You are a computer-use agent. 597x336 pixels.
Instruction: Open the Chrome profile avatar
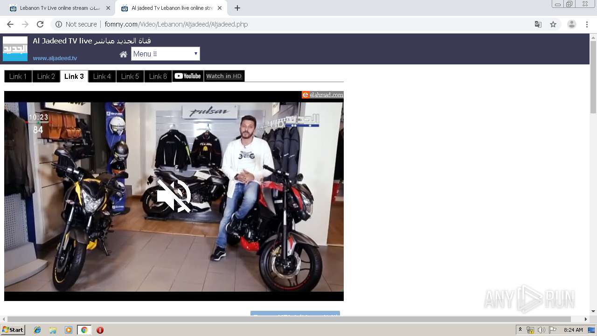click(x=571, y=24)
